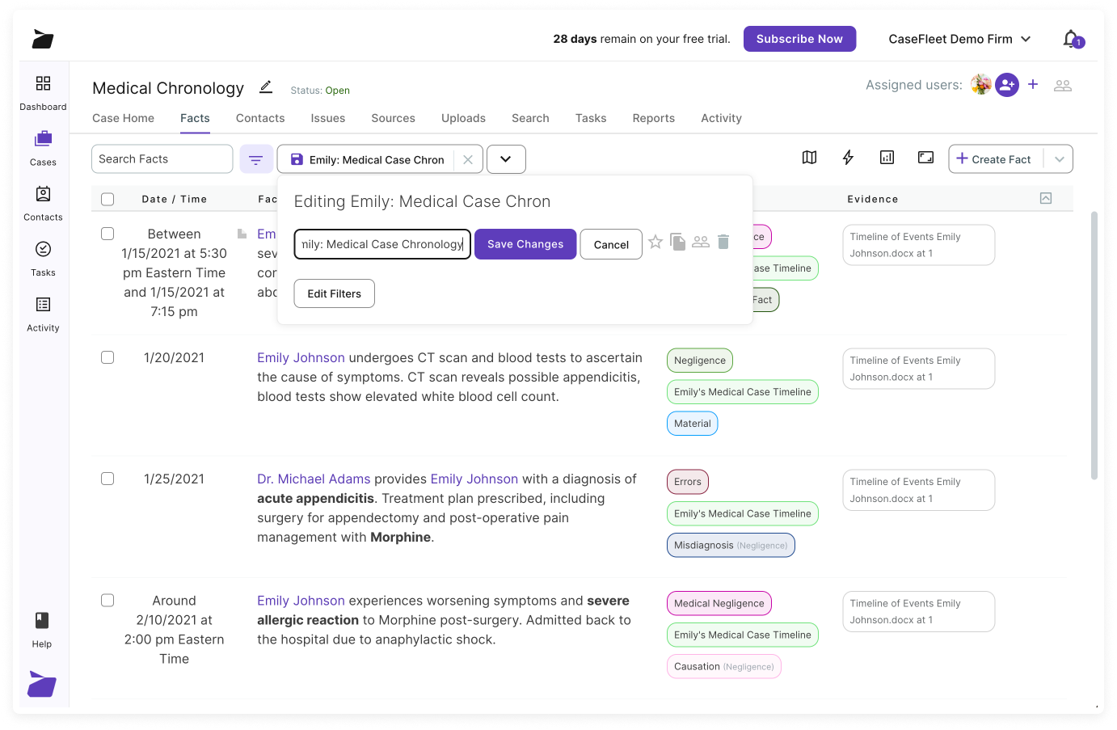The height and width of the screenshot is (730, 1117).
Task: Open the fact chart view icon
Action: (x=887, y=157)
